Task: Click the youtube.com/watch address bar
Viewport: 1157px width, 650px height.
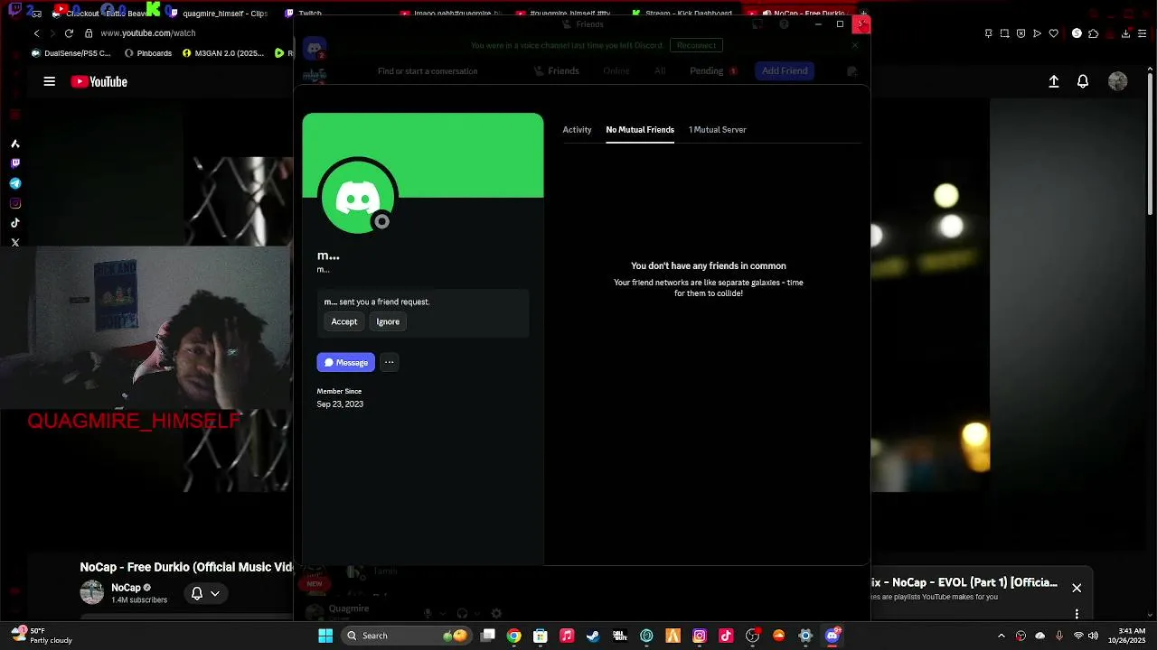Action: coord(147,33)
